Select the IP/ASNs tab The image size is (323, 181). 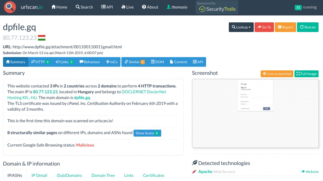15,175
